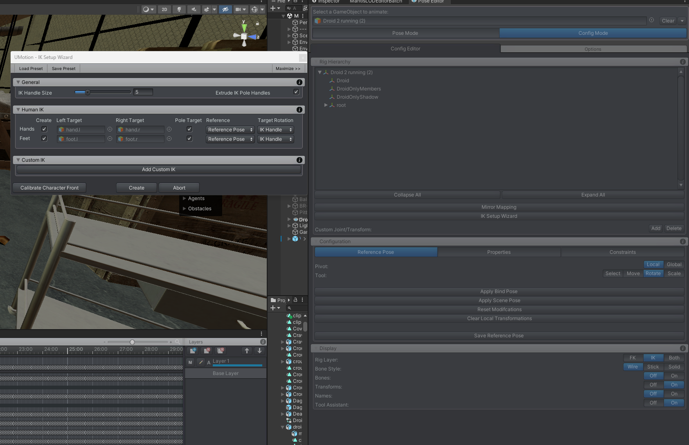689x445 pixels.
Task: Switch to Pose Mode tab
Action: [405, 33]
